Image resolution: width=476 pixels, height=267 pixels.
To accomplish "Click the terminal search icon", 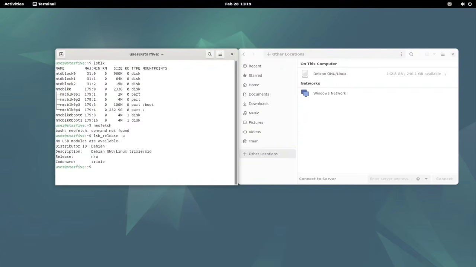I will pos(210,54).
